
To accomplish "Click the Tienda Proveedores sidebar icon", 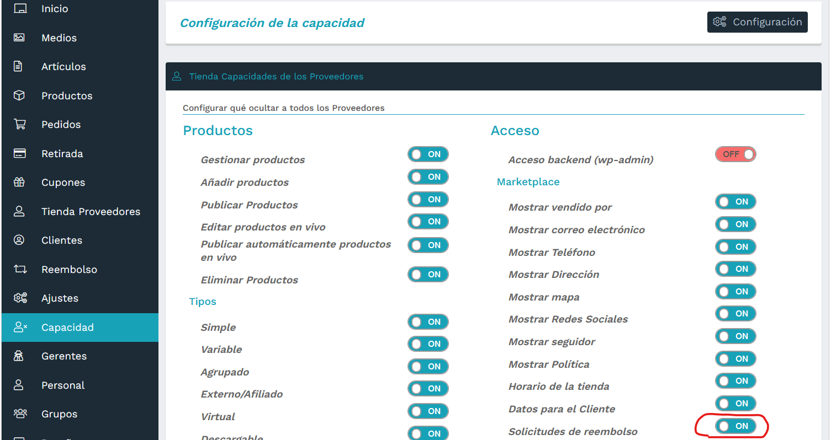I will tap(20, 211).
